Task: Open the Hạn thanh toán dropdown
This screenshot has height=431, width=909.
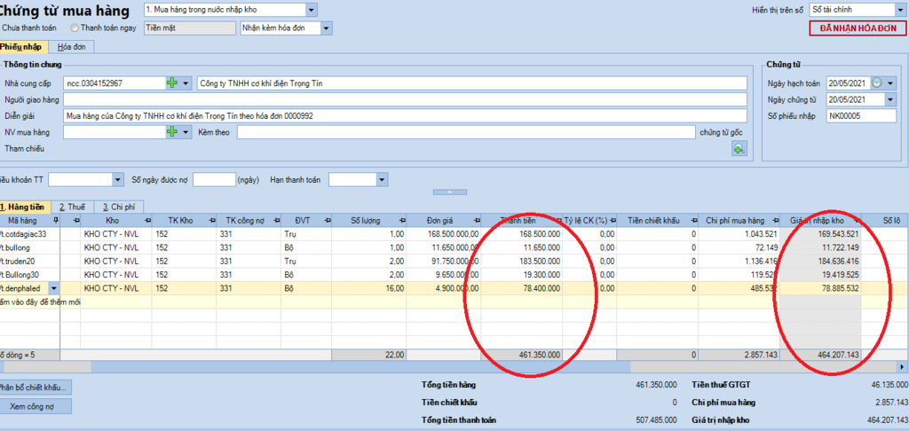Action: [382, 180]
